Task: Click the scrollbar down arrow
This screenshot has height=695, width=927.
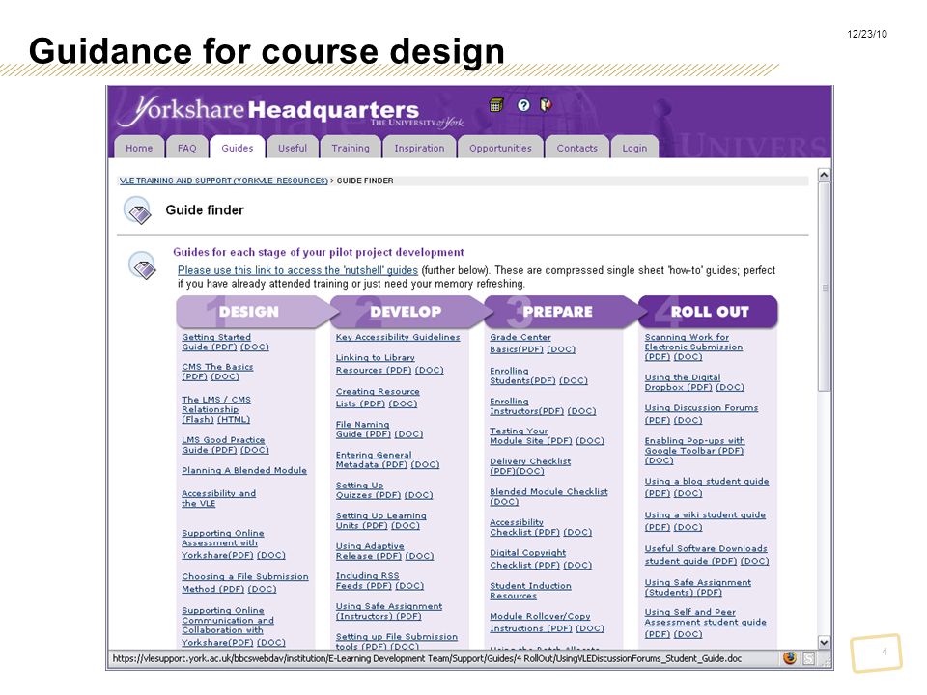Action: point(824,642)
